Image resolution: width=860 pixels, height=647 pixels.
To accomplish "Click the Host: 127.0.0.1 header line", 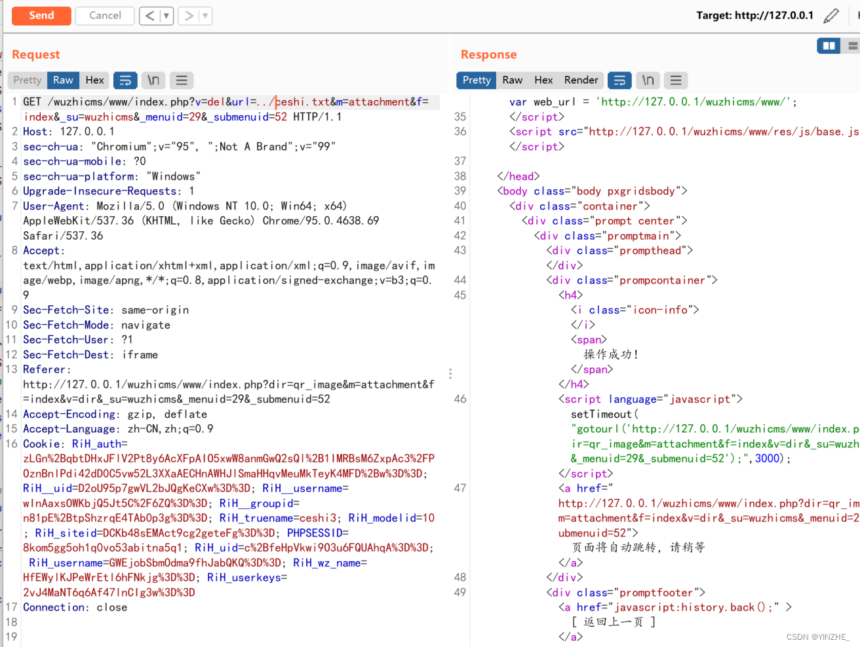I will coord(68,132).
